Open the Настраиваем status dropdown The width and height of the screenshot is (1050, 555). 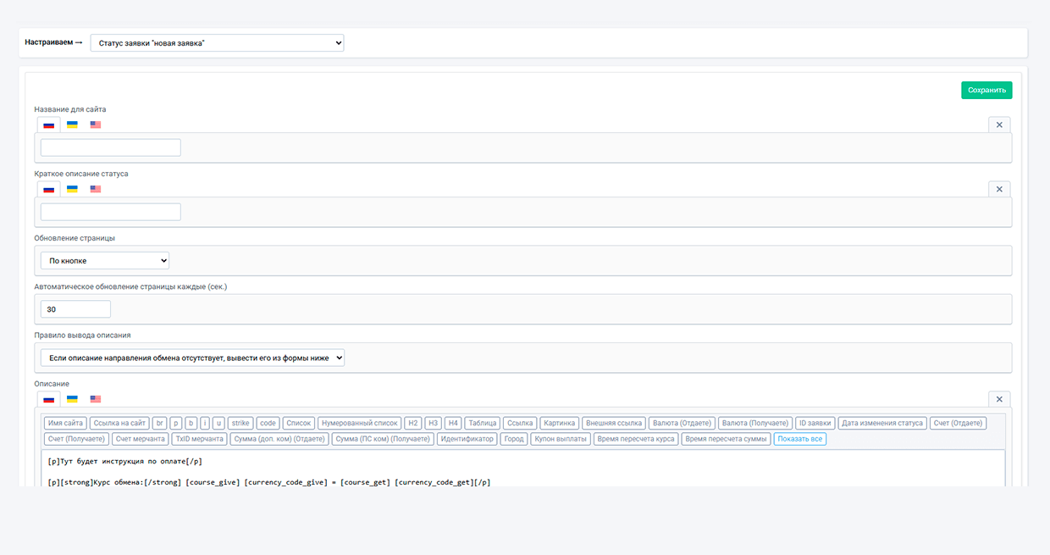[x=217, y=42]
